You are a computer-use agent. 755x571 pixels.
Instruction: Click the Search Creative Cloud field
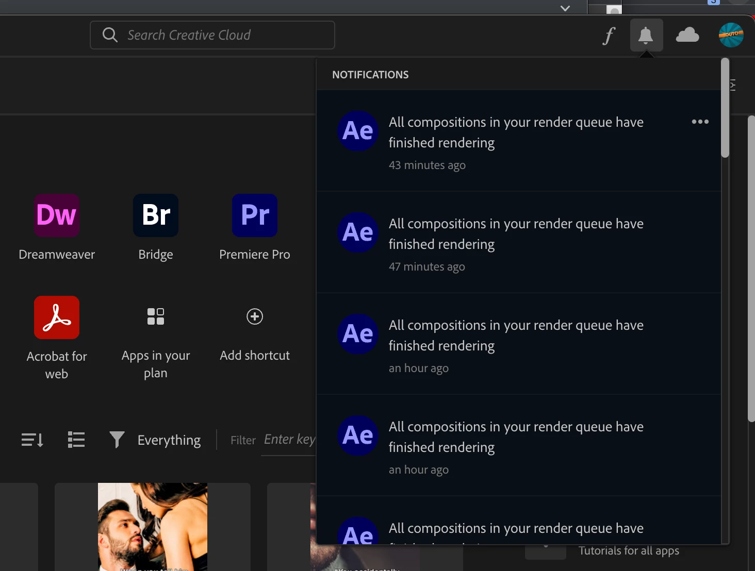(x=212, y=35)
